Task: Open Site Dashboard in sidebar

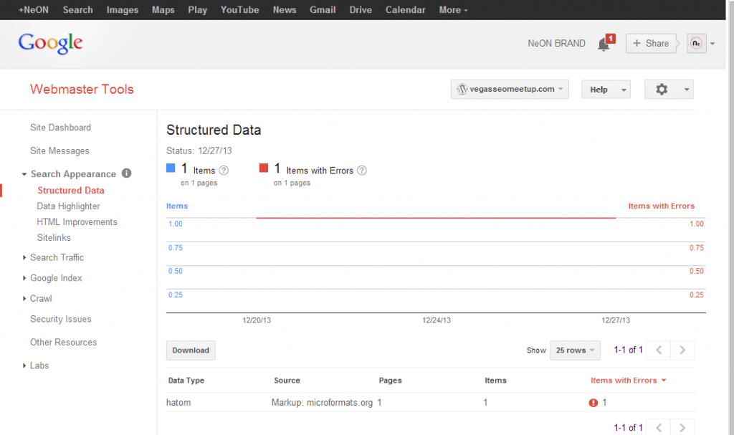Action: pos(60,128)
